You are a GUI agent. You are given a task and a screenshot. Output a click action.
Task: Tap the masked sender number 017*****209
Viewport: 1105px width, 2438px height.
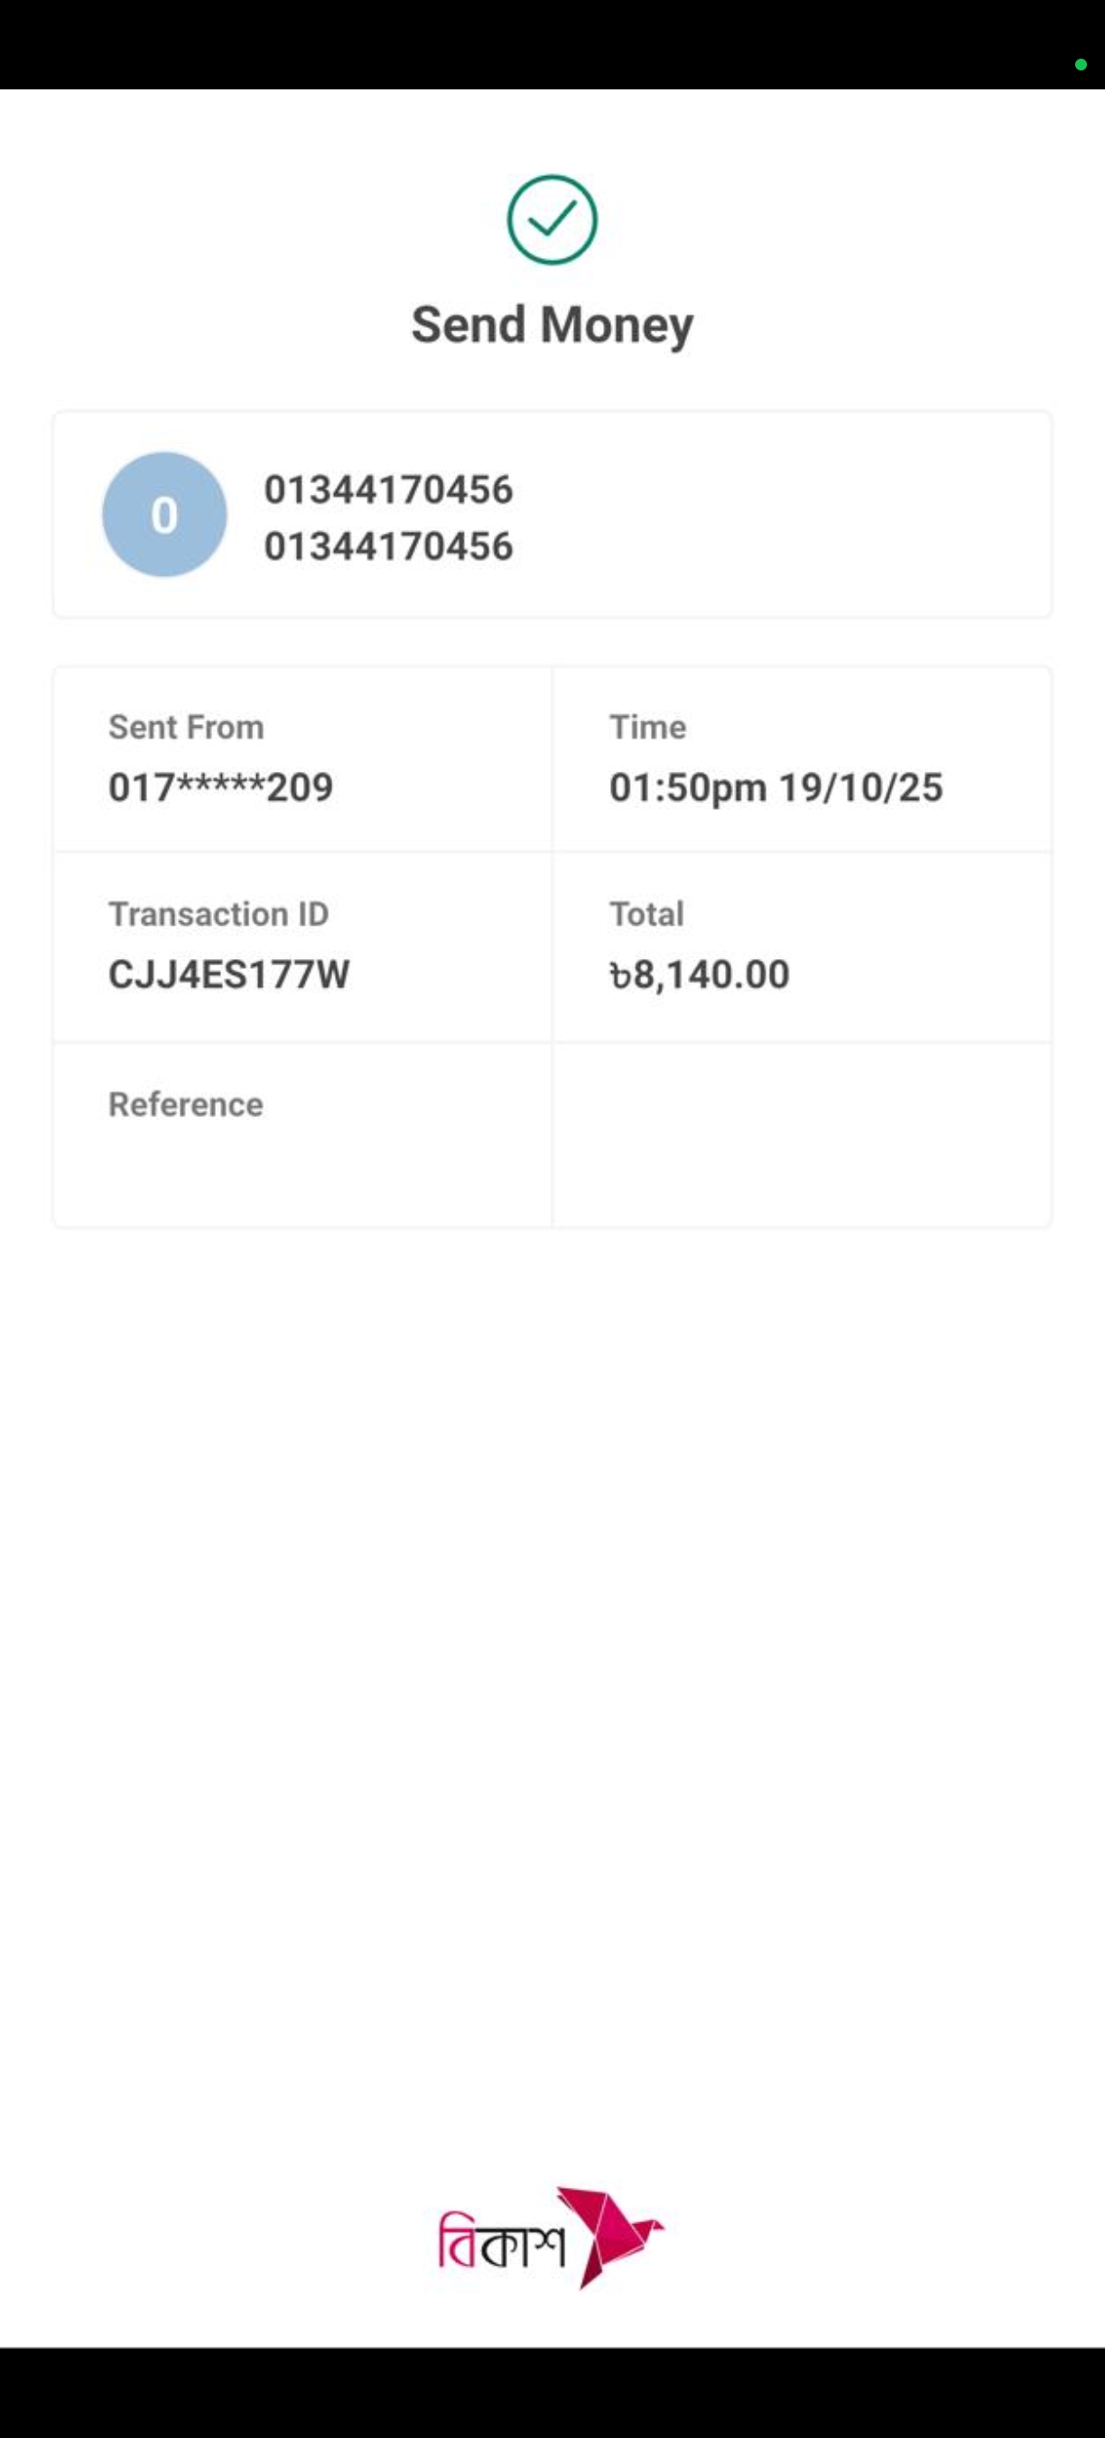(x=220, y=787)
